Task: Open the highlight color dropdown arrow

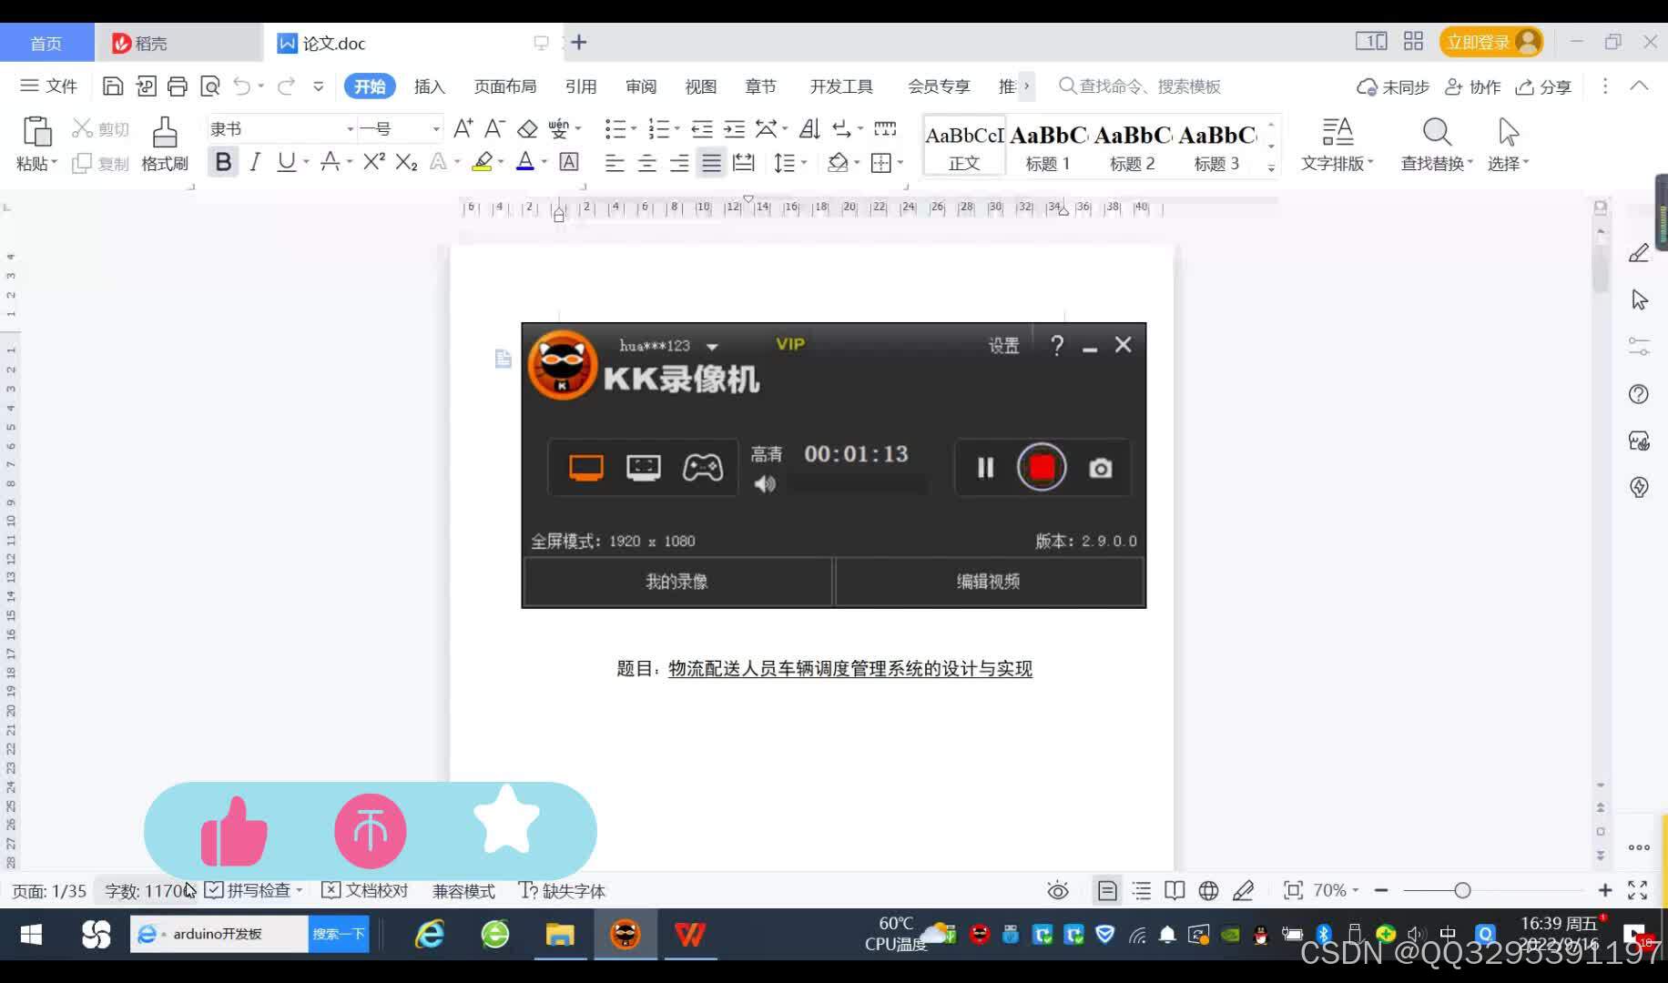Action: (x=501, y=162)
